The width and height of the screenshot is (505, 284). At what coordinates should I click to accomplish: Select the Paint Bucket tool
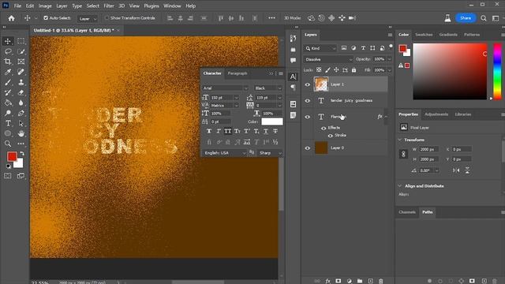(8, 103)
